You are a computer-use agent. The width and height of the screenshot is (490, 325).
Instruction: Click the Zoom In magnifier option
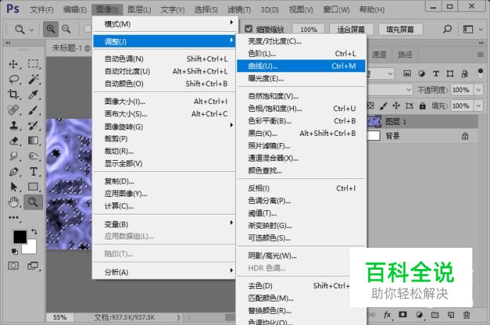coord(50,29)
